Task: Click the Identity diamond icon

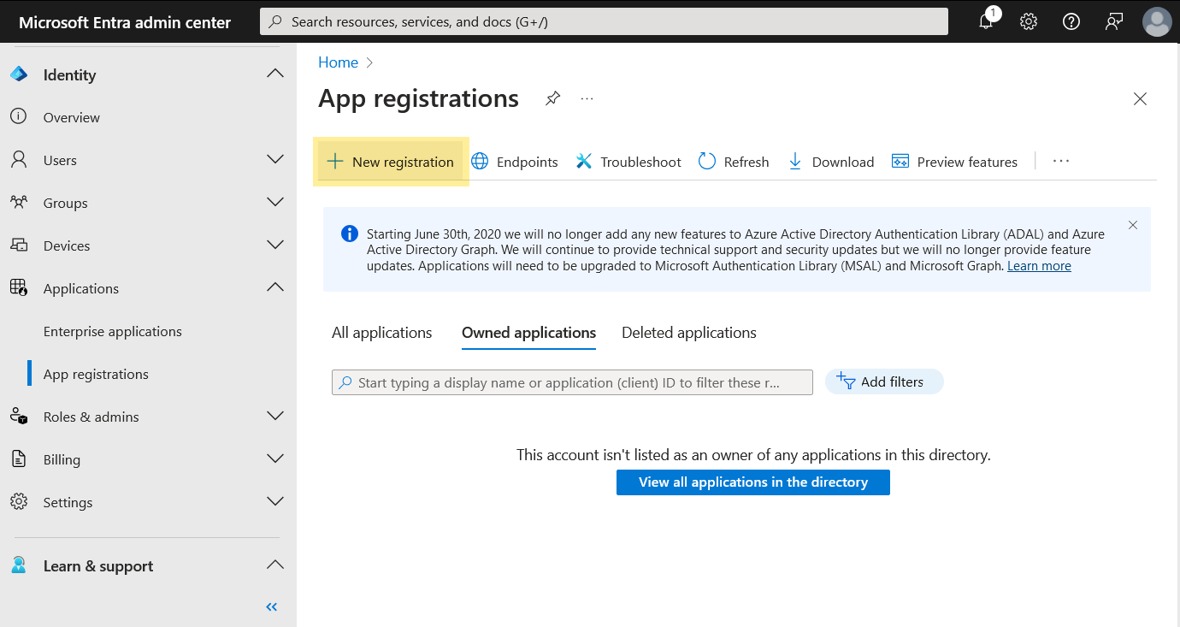Action: pyautogui.click(x=19, y=74)
